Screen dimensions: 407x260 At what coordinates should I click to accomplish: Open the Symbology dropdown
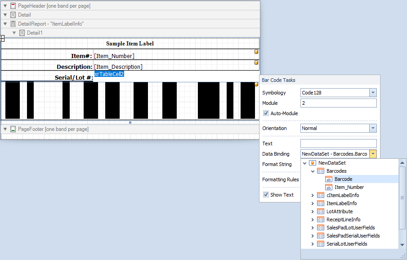tap(373, 93)
